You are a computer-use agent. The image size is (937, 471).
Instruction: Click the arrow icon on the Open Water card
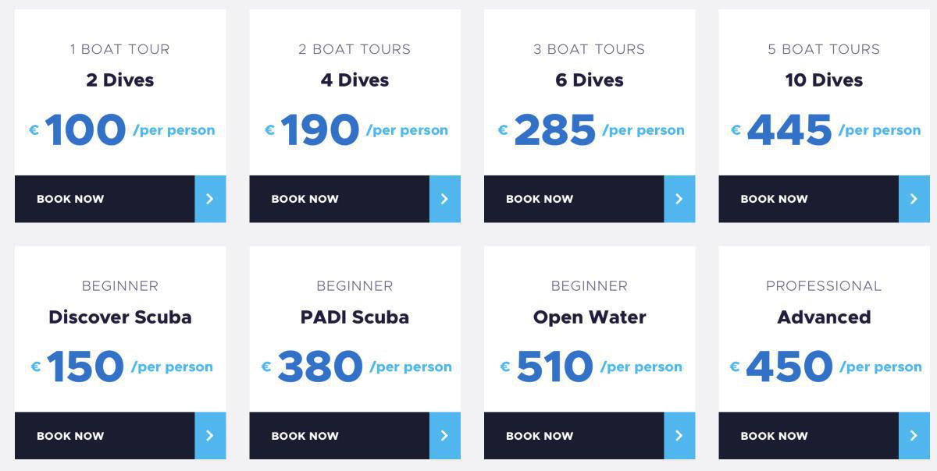pos(679,436)
